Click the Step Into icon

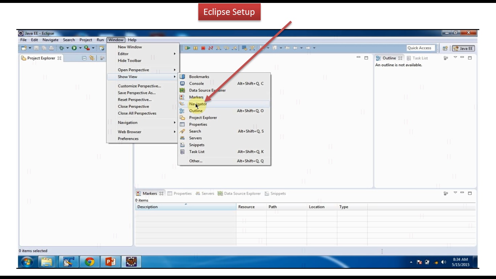(x=219, y=48)
